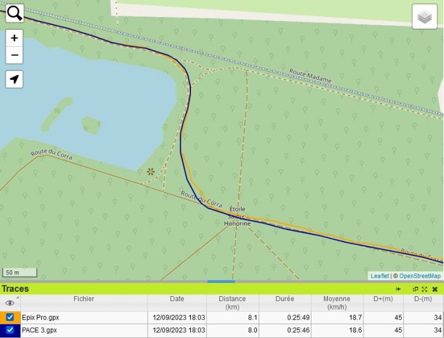Close the Traces panel
The height and width of the screenshot is (338, 444).
coord(435,289)
